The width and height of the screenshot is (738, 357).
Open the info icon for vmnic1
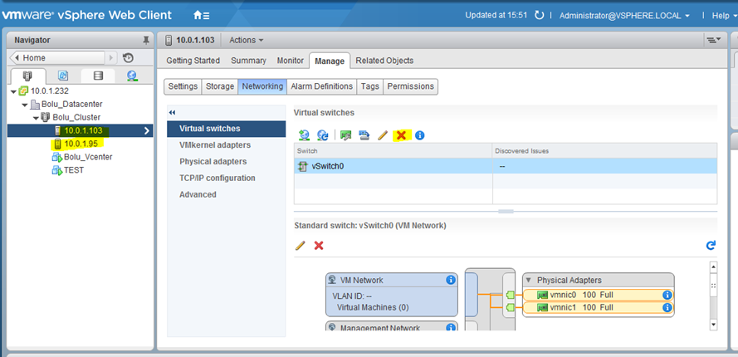(x=667, y=307)
